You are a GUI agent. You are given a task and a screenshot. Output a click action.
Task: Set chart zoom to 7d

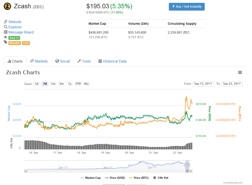click(45, 84)
